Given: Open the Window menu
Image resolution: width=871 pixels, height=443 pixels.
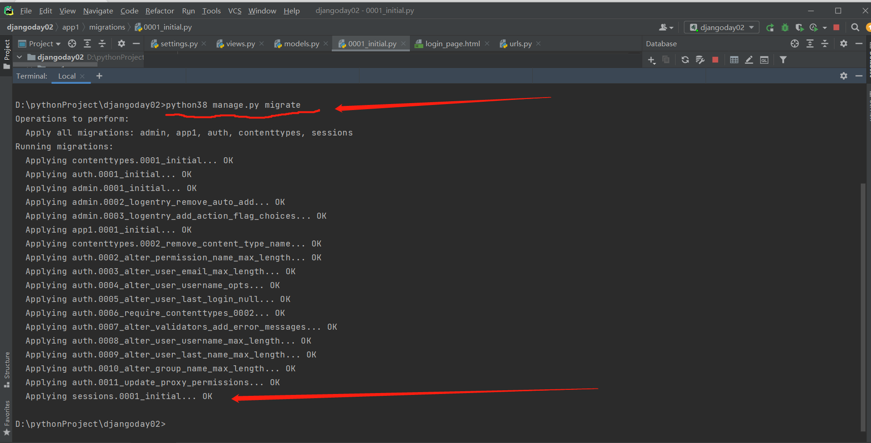Looking at the screenshot, I should click(x=262, y=11).
